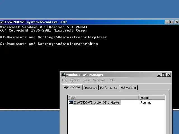Switch to the Applications tab
The image size is (179, 134).
click(x=72, y=87)
